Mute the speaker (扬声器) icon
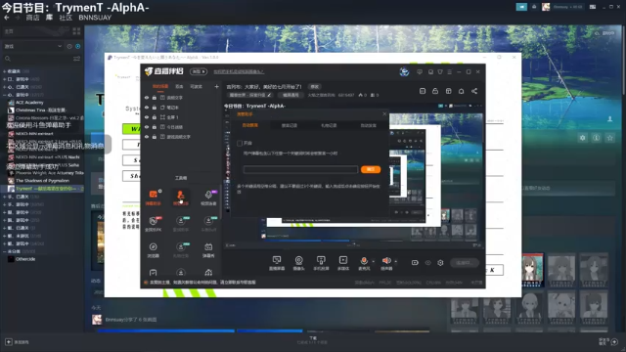This screenshot has height=352, width=626. click(x=386, y=261)
